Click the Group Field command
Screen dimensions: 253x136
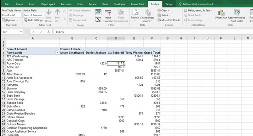click(x=77, y=20)
